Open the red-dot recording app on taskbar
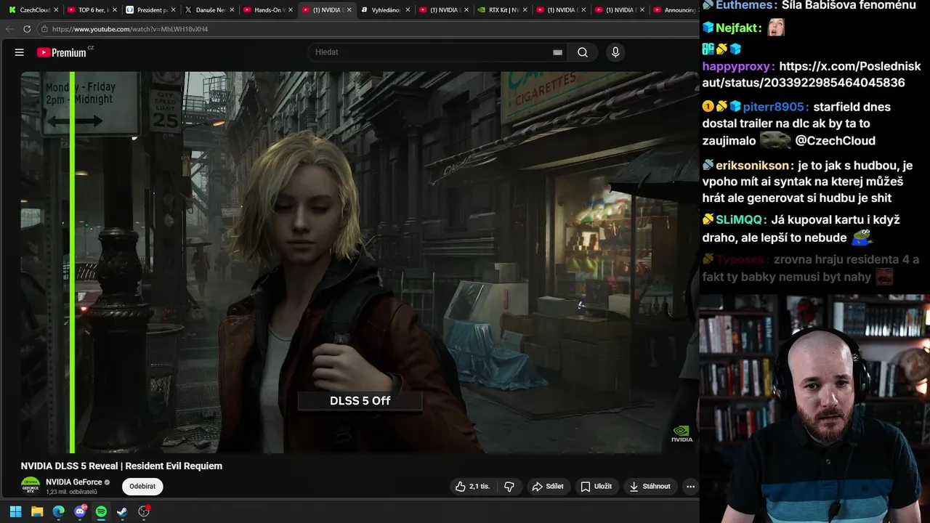This screenshot has width=930, height=523. [x=144, y=511]
